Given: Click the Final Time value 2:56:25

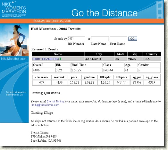Looking at the screenshot, I should click(x=76, y=70).
